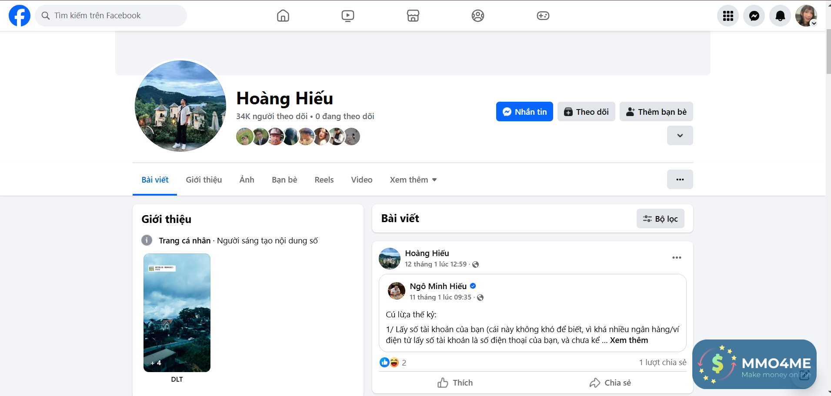Open the Messenger icon in header
The width and height of the screenshot is (831, 396).
point(754,16)
